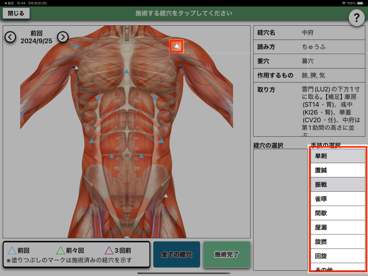Select 置鍼 technique in the list

(x=337, y=170)
